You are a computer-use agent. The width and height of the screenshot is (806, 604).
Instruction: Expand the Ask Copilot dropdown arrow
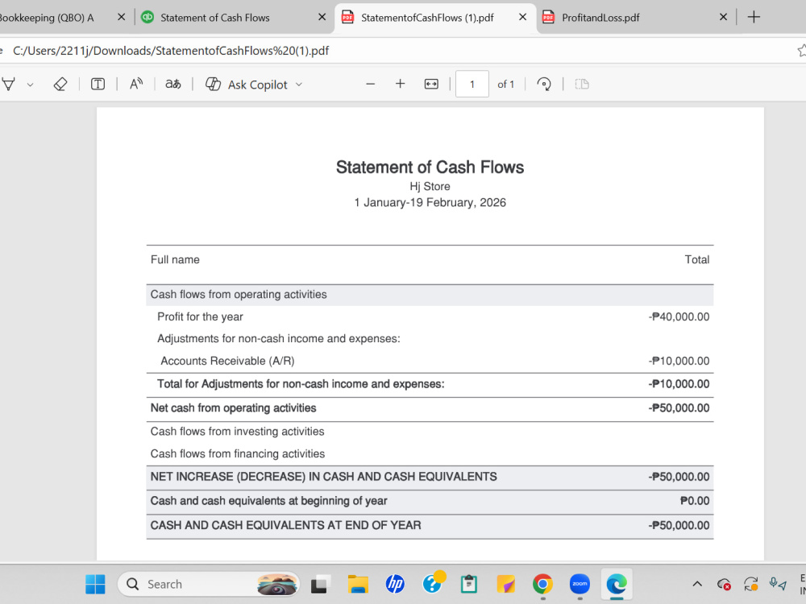pyautogui.click(x=299, y=85)
